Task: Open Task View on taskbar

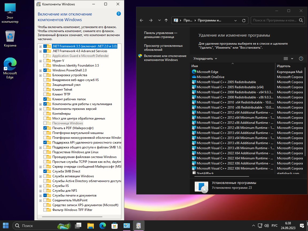Action: (x=78, y=226)
